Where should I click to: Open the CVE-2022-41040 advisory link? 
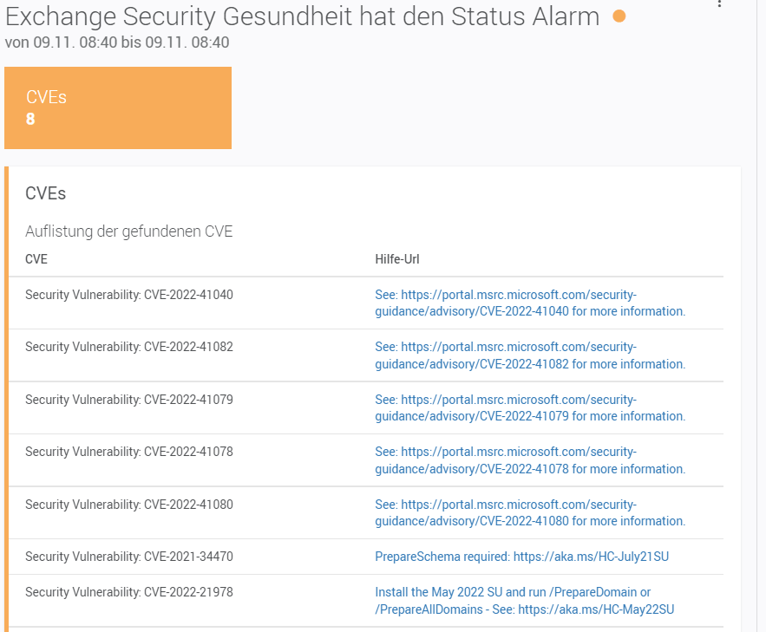pos(530,303)
